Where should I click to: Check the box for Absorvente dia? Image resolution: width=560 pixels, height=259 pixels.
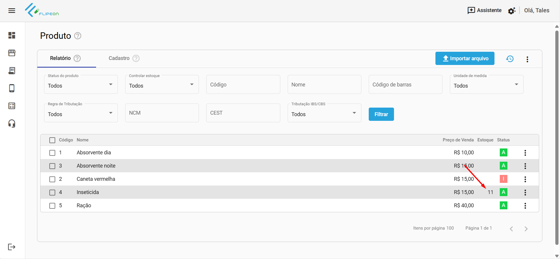pos(52,153)
